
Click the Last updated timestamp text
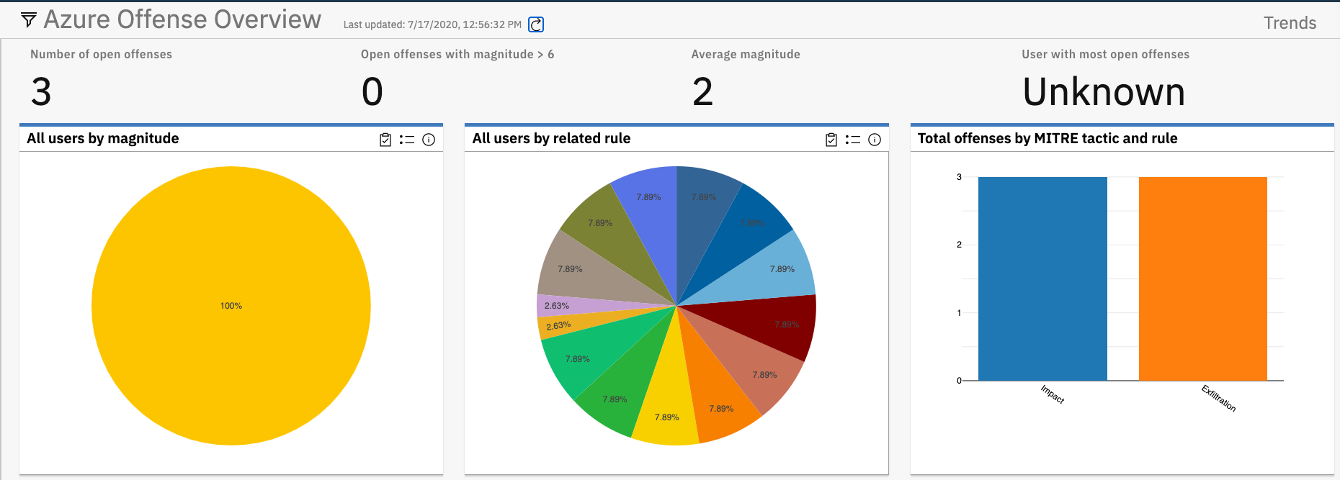432,24
